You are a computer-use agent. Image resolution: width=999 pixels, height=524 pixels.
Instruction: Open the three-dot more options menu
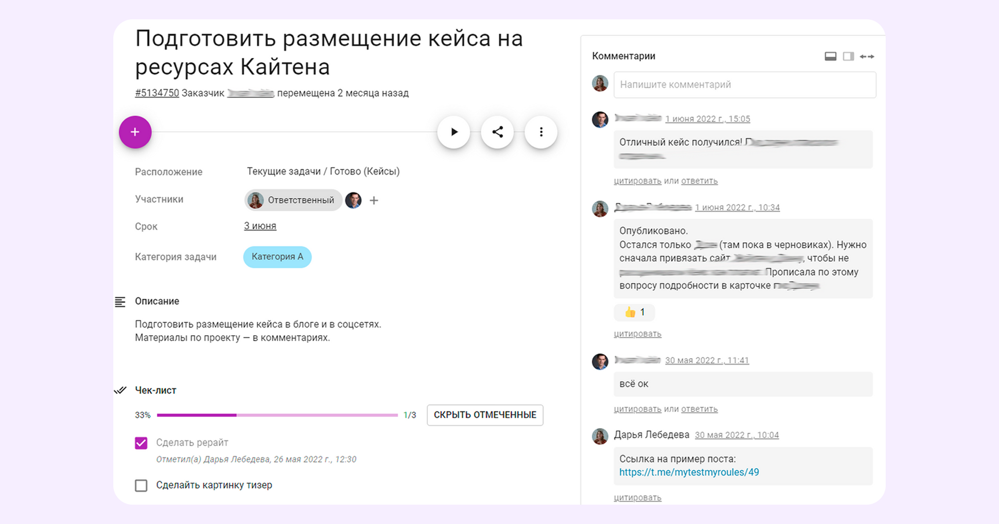(541, 132)
